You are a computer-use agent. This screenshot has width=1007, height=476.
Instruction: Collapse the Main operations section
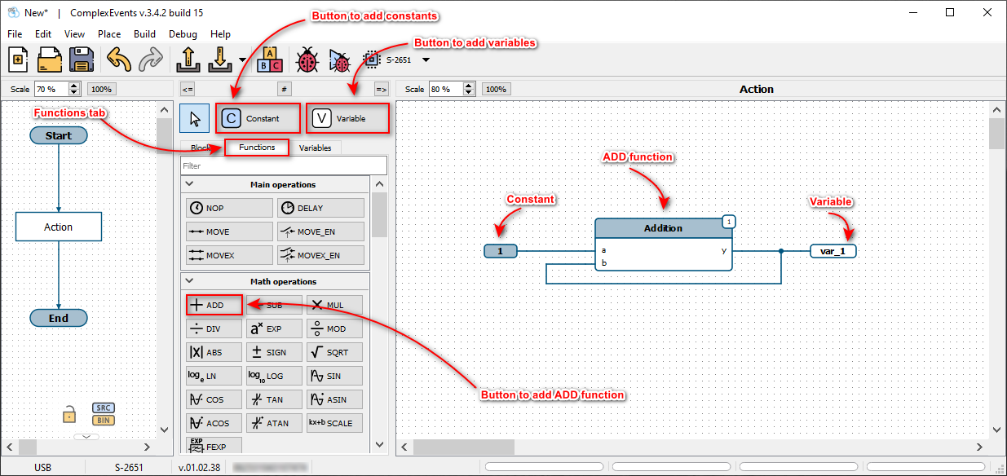tap(189, 184)
